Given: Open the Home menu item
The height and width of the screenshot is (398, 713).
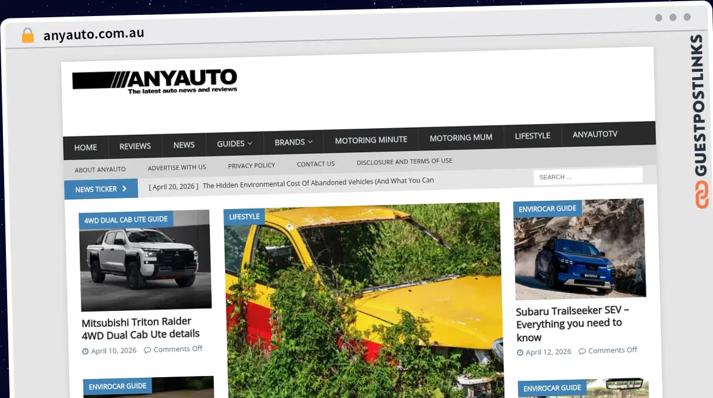Looking at the screenshot, I should coord(86,147).
